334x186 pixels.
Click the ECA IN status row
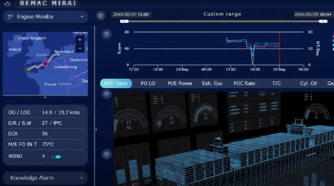(x=46, y=134)
